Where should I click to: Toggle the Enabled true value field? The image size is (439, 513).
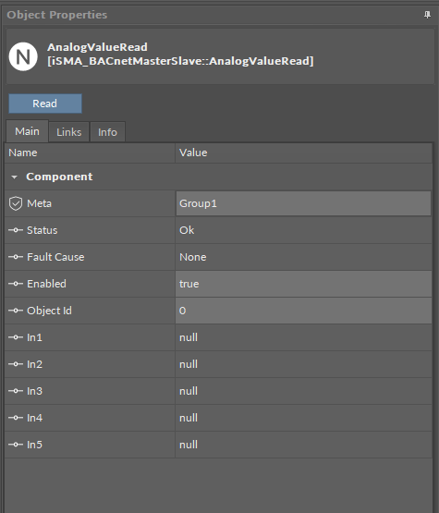coord(303,284)
